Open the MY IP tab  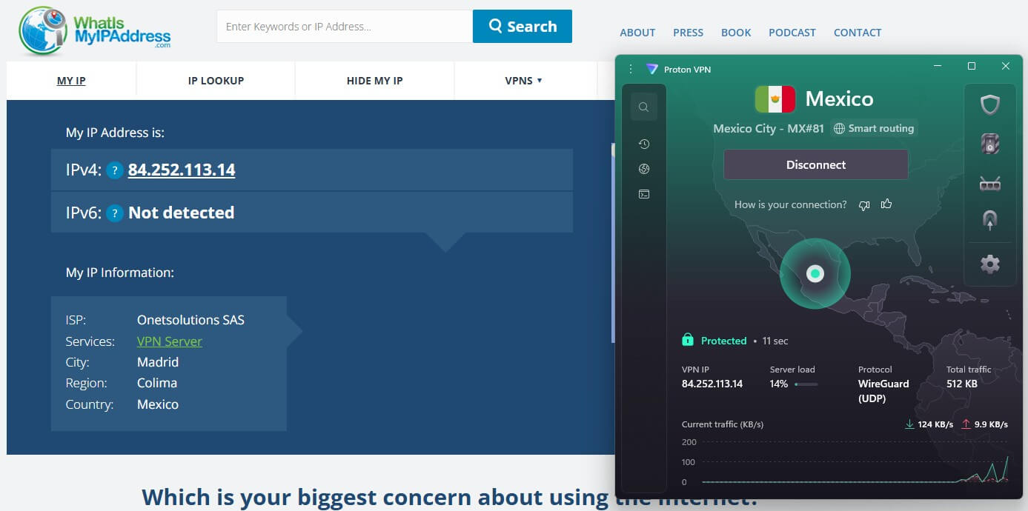click(x=71, y=81)
